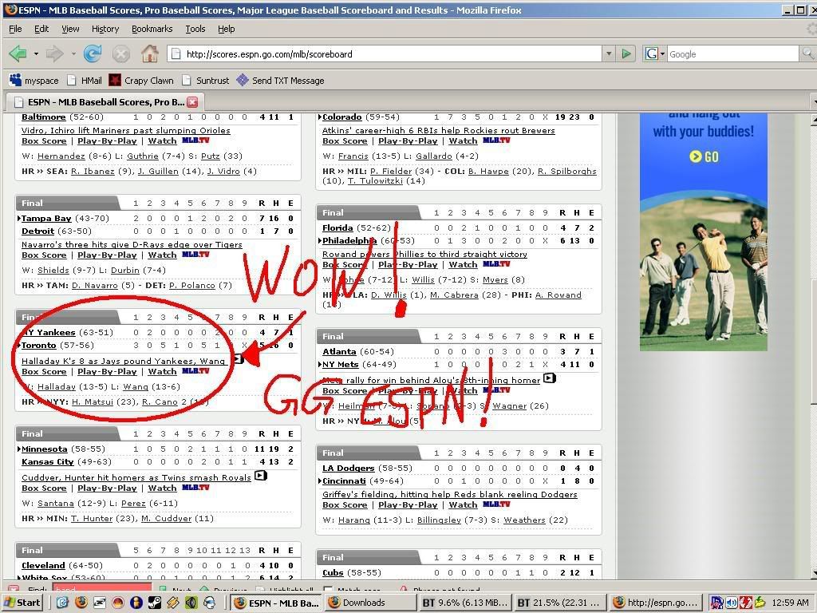Switch to http://espn.go taskbar window
This screenshot has height=613, width=817.
click(655, 603)
